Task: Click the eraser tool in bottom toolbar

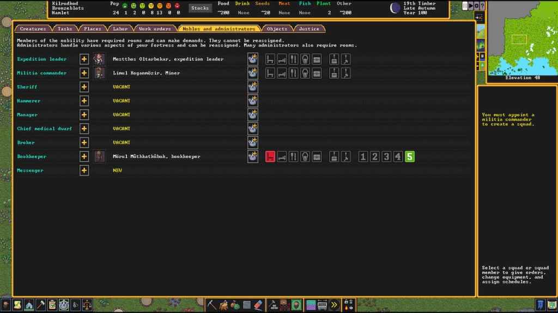Action: tap(258, 305)
